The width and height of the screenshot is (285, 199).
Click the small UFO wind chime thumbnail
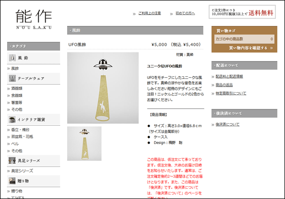pyautogui.click(x=84, y=144)
